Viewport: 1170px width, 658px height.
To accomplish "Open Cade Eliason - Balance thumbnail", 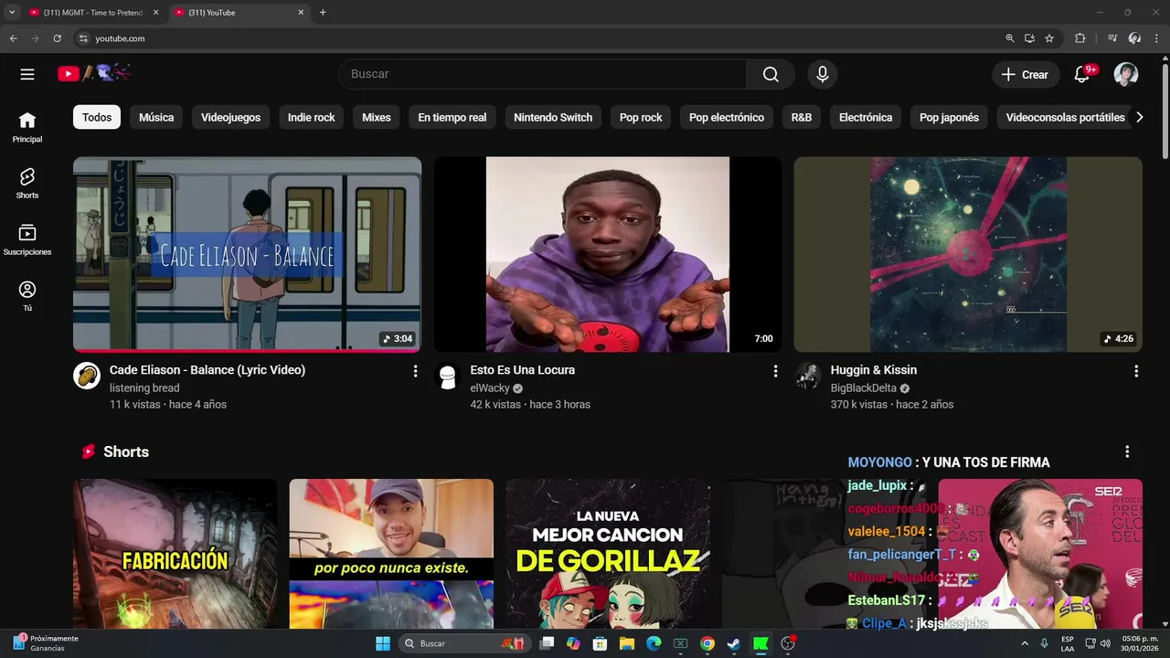I will pyautogui.click(x=247, y=254).
